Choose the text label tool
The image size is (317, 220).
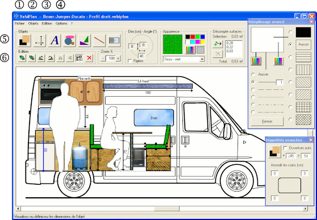[55, 40]
